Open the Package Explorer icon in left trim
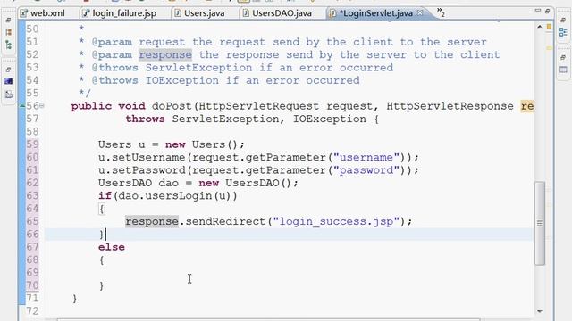Image resolution: width=572 pixels, height=321 pixels. coord(8,32)
